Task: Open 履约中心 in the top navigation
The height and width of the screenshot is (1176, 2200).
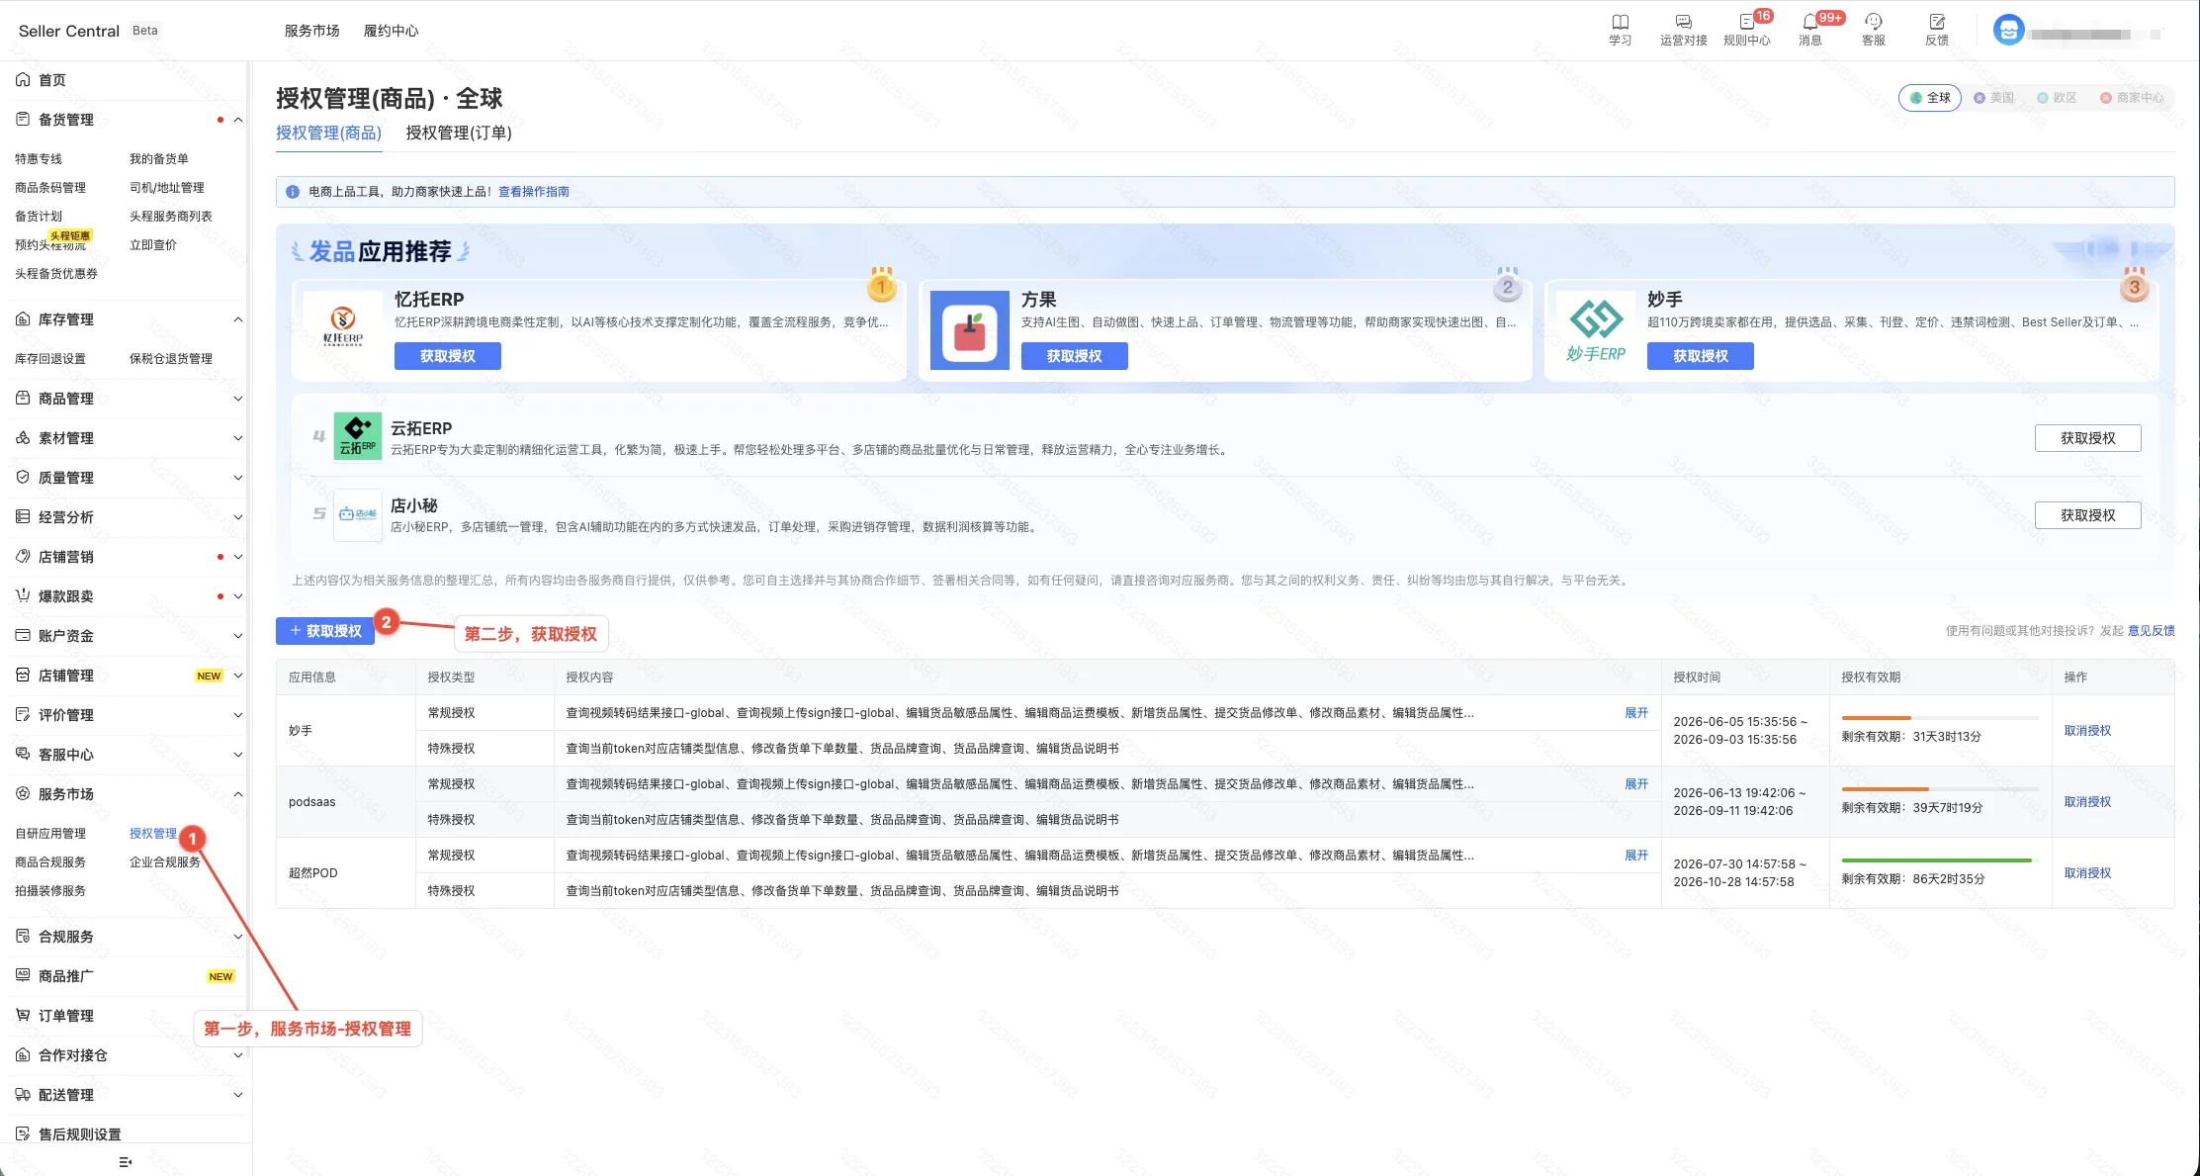Action: tap(391, 31)
